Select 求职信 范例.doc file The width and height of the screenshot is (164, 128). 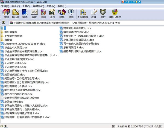coord(12,102)
